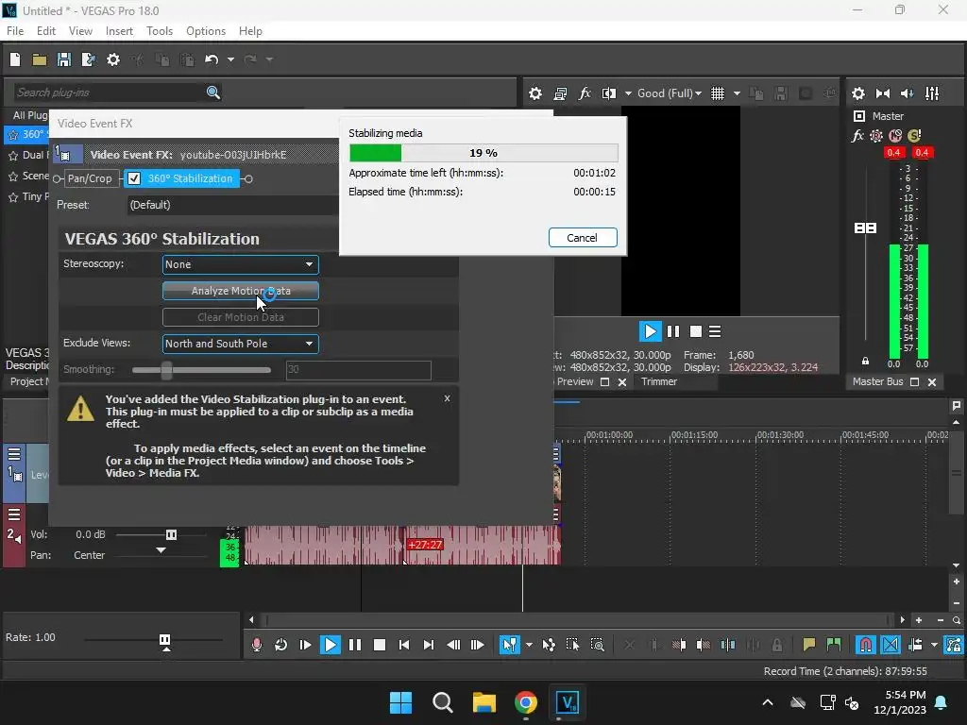Open the Stereoscopy dropdown
The height and width of the screenshot is (725, 967).
[241, 264]
